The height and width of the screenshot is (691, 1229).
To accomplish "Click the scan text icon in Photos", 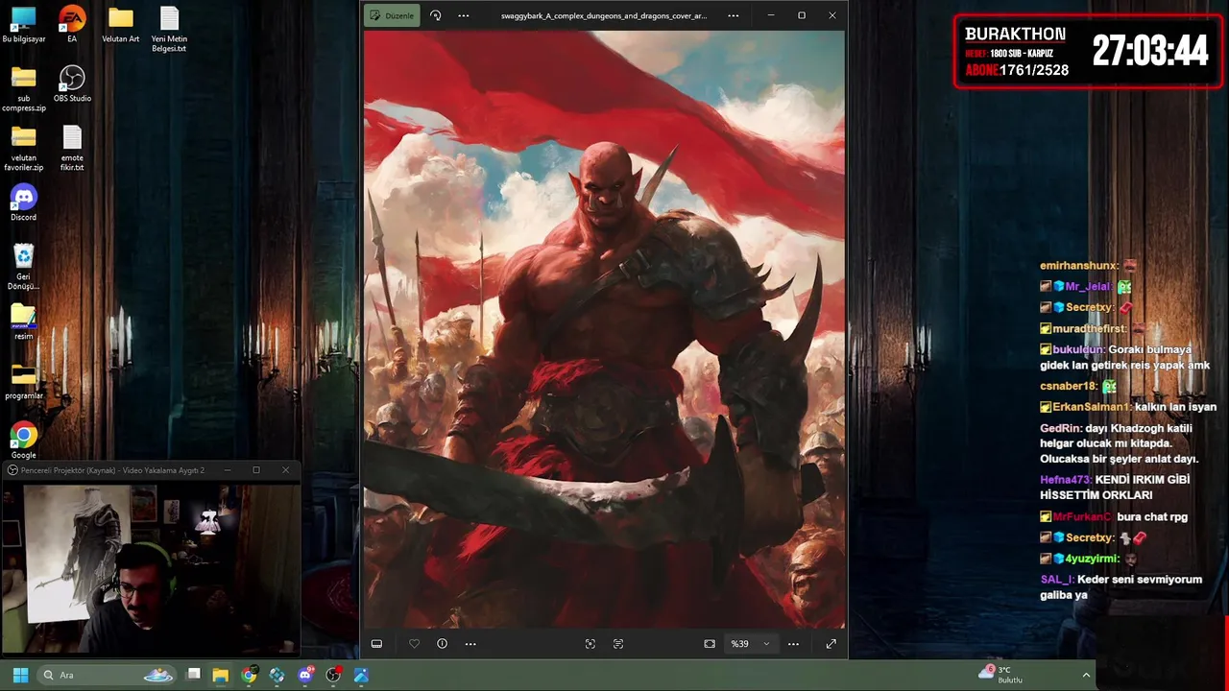I will coord(617,644).
